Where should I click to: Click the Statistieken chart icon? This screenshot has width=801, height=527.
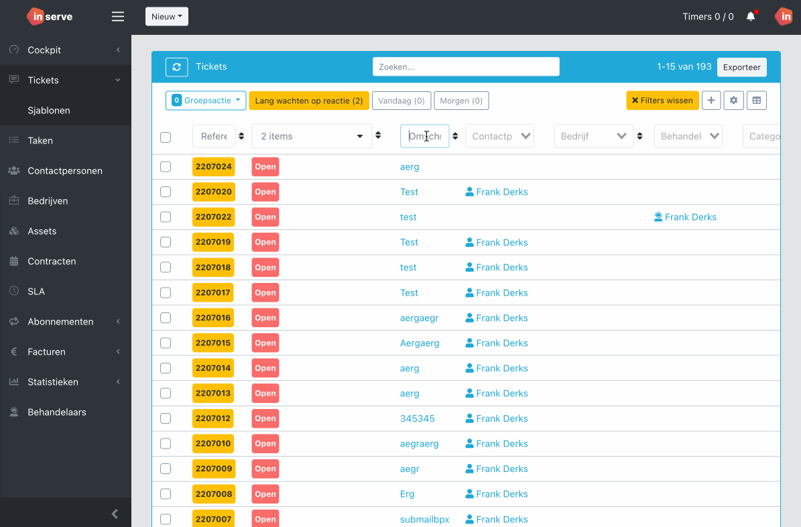coord(14,382)
